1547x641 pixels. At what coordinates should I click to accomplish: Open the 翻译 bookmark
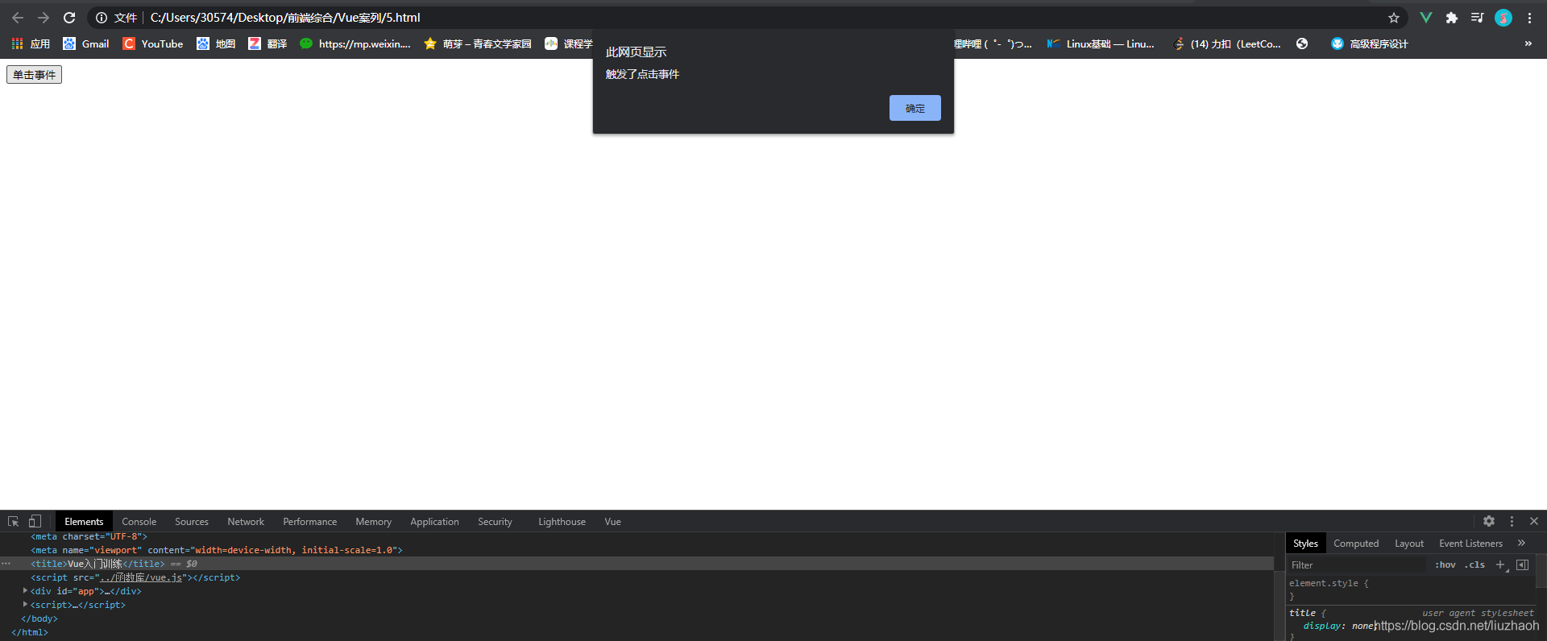point(268,43)
